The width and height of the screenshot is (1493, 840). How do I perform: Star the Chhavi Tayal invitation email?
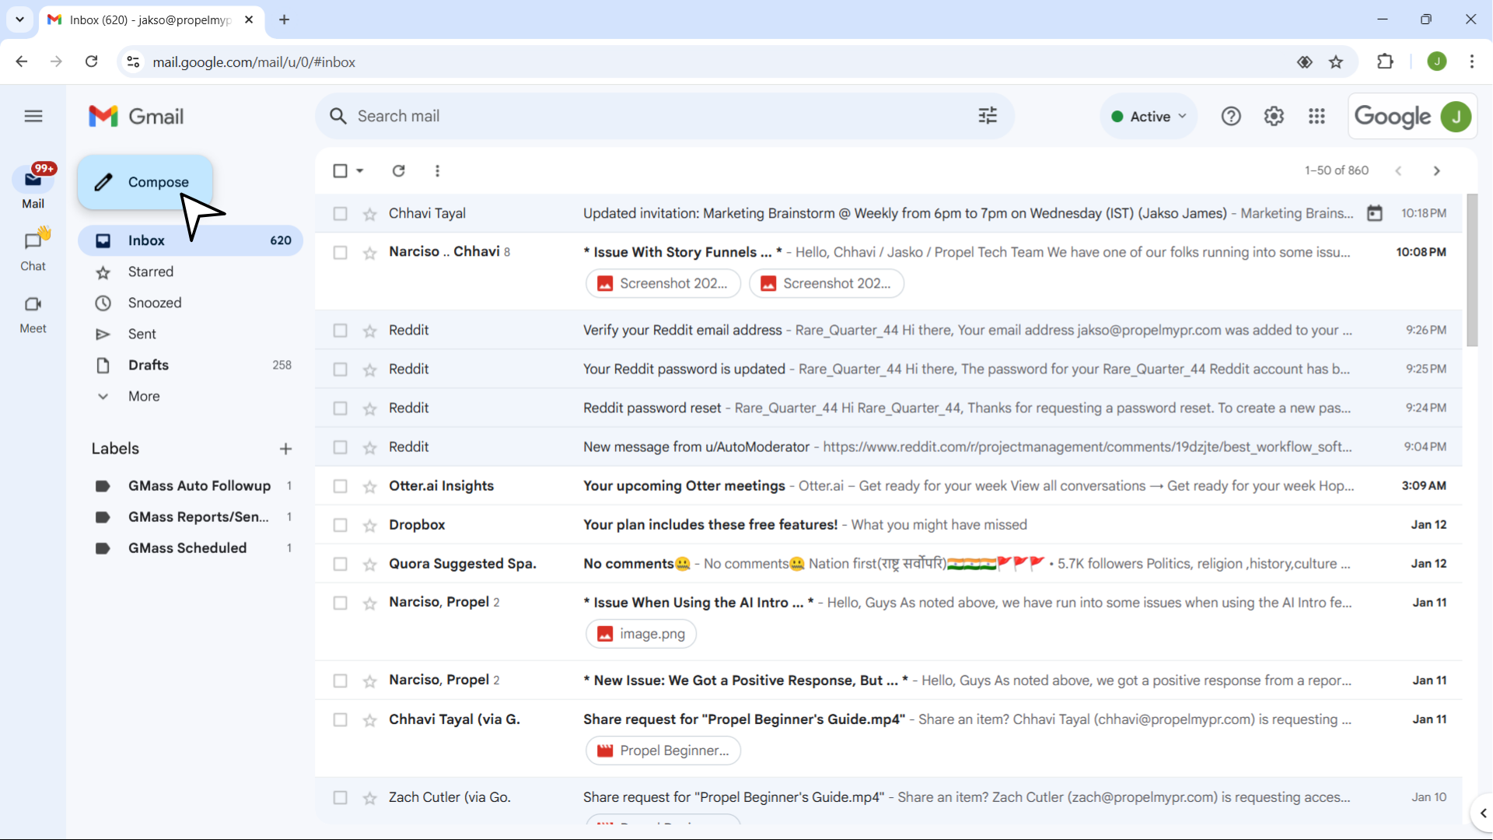click(x=370, y=214)
